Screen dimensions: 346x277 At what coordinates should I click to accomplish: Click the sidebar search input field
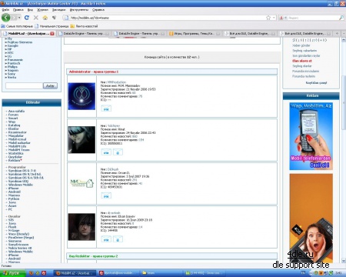point(24,85)
